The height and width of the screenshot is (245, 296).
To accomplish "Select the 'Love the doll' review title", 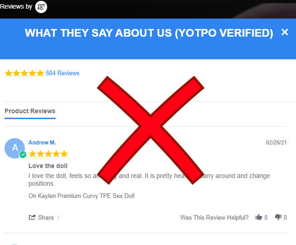I will 48,166.
